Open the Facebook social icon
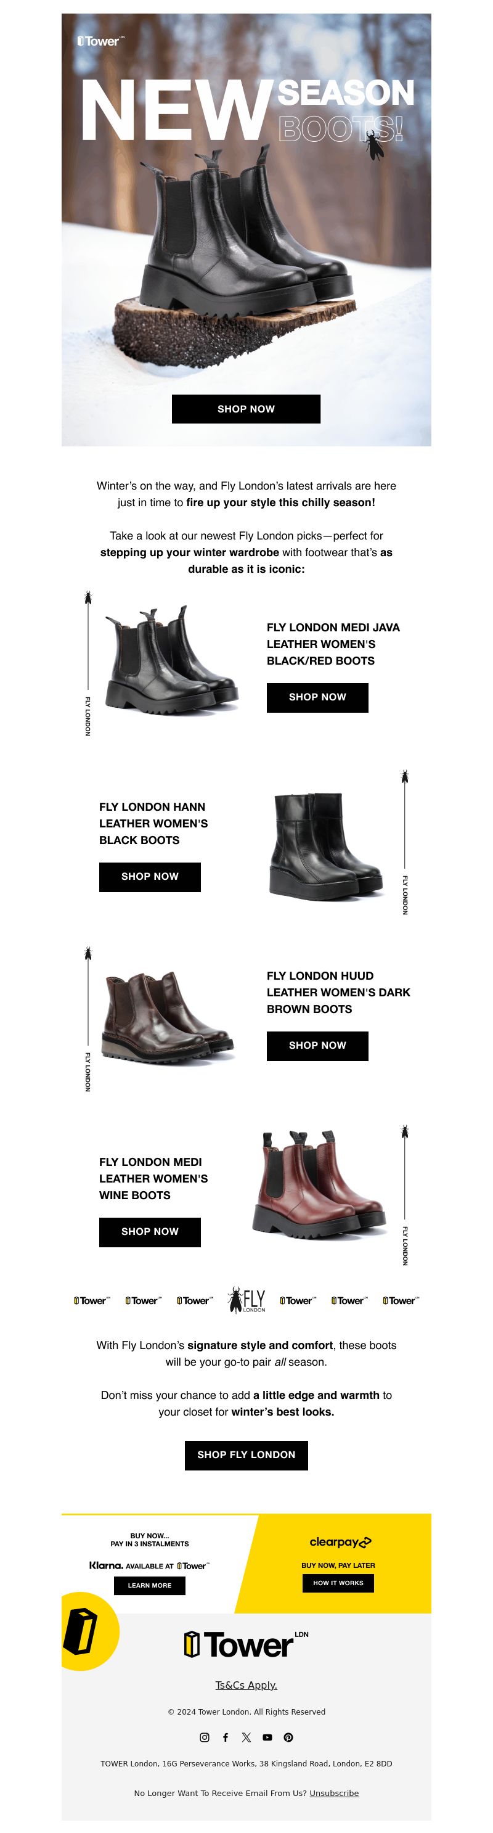Viewport: 493px width, 1833px height. point(226,1737)
